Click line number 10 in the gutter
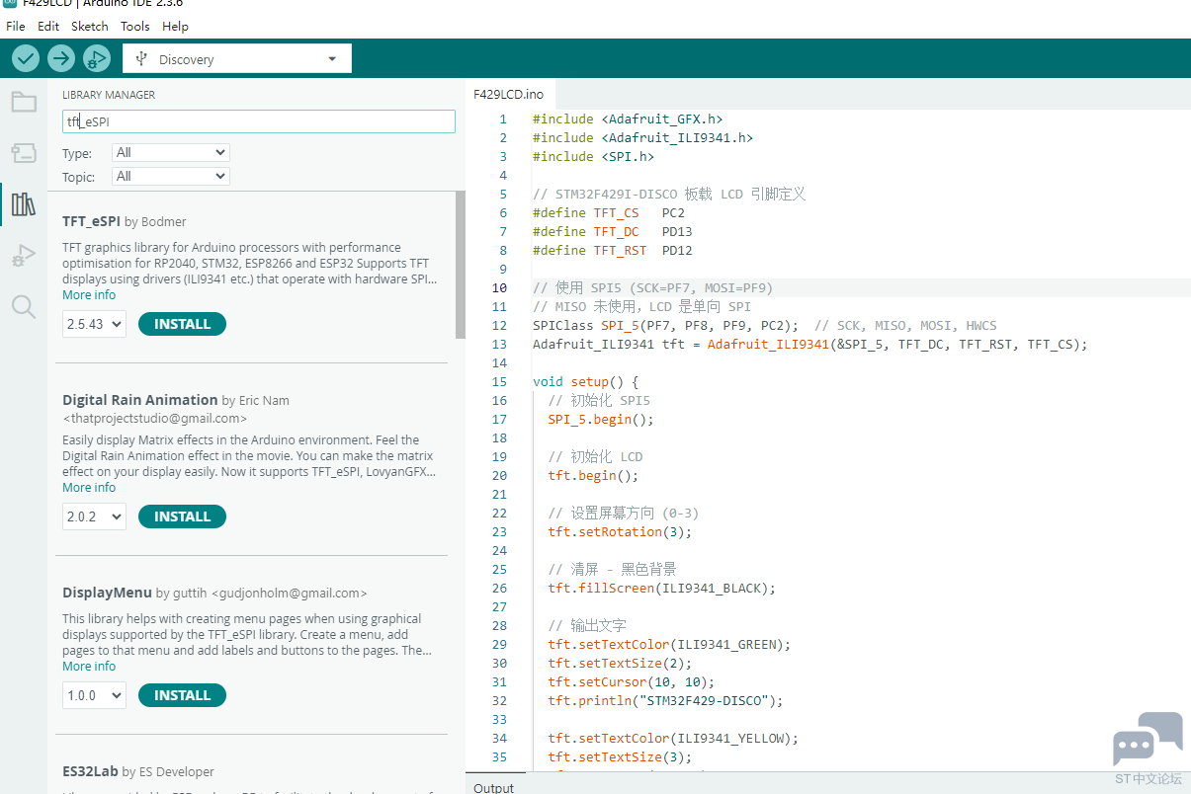This screenshot has height=794, width=1191. click(498, 288)
